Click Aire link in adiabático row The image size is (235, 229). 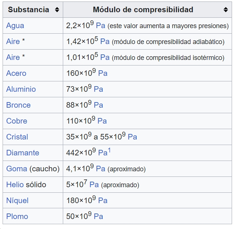(13, 41)
